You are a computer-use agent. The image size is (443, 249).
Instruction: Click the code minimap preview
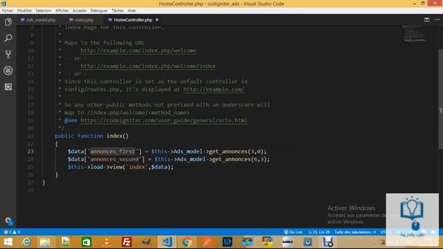(414, 33)
